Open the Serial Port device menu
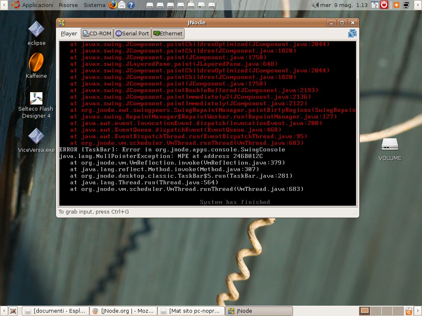Screen dimensions: 422x316 tap(132, 33)
